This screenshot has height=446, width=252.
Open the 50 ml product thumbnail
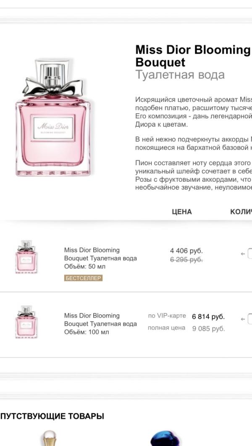[26, 257]
